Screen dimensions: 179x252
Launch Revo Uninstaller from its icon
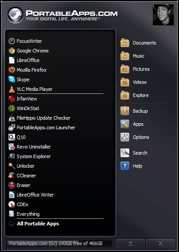[x=12, y=147]
